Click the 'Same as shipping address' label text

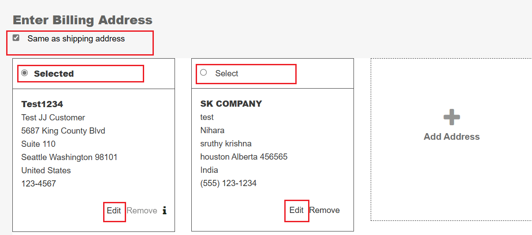(76, 39)
